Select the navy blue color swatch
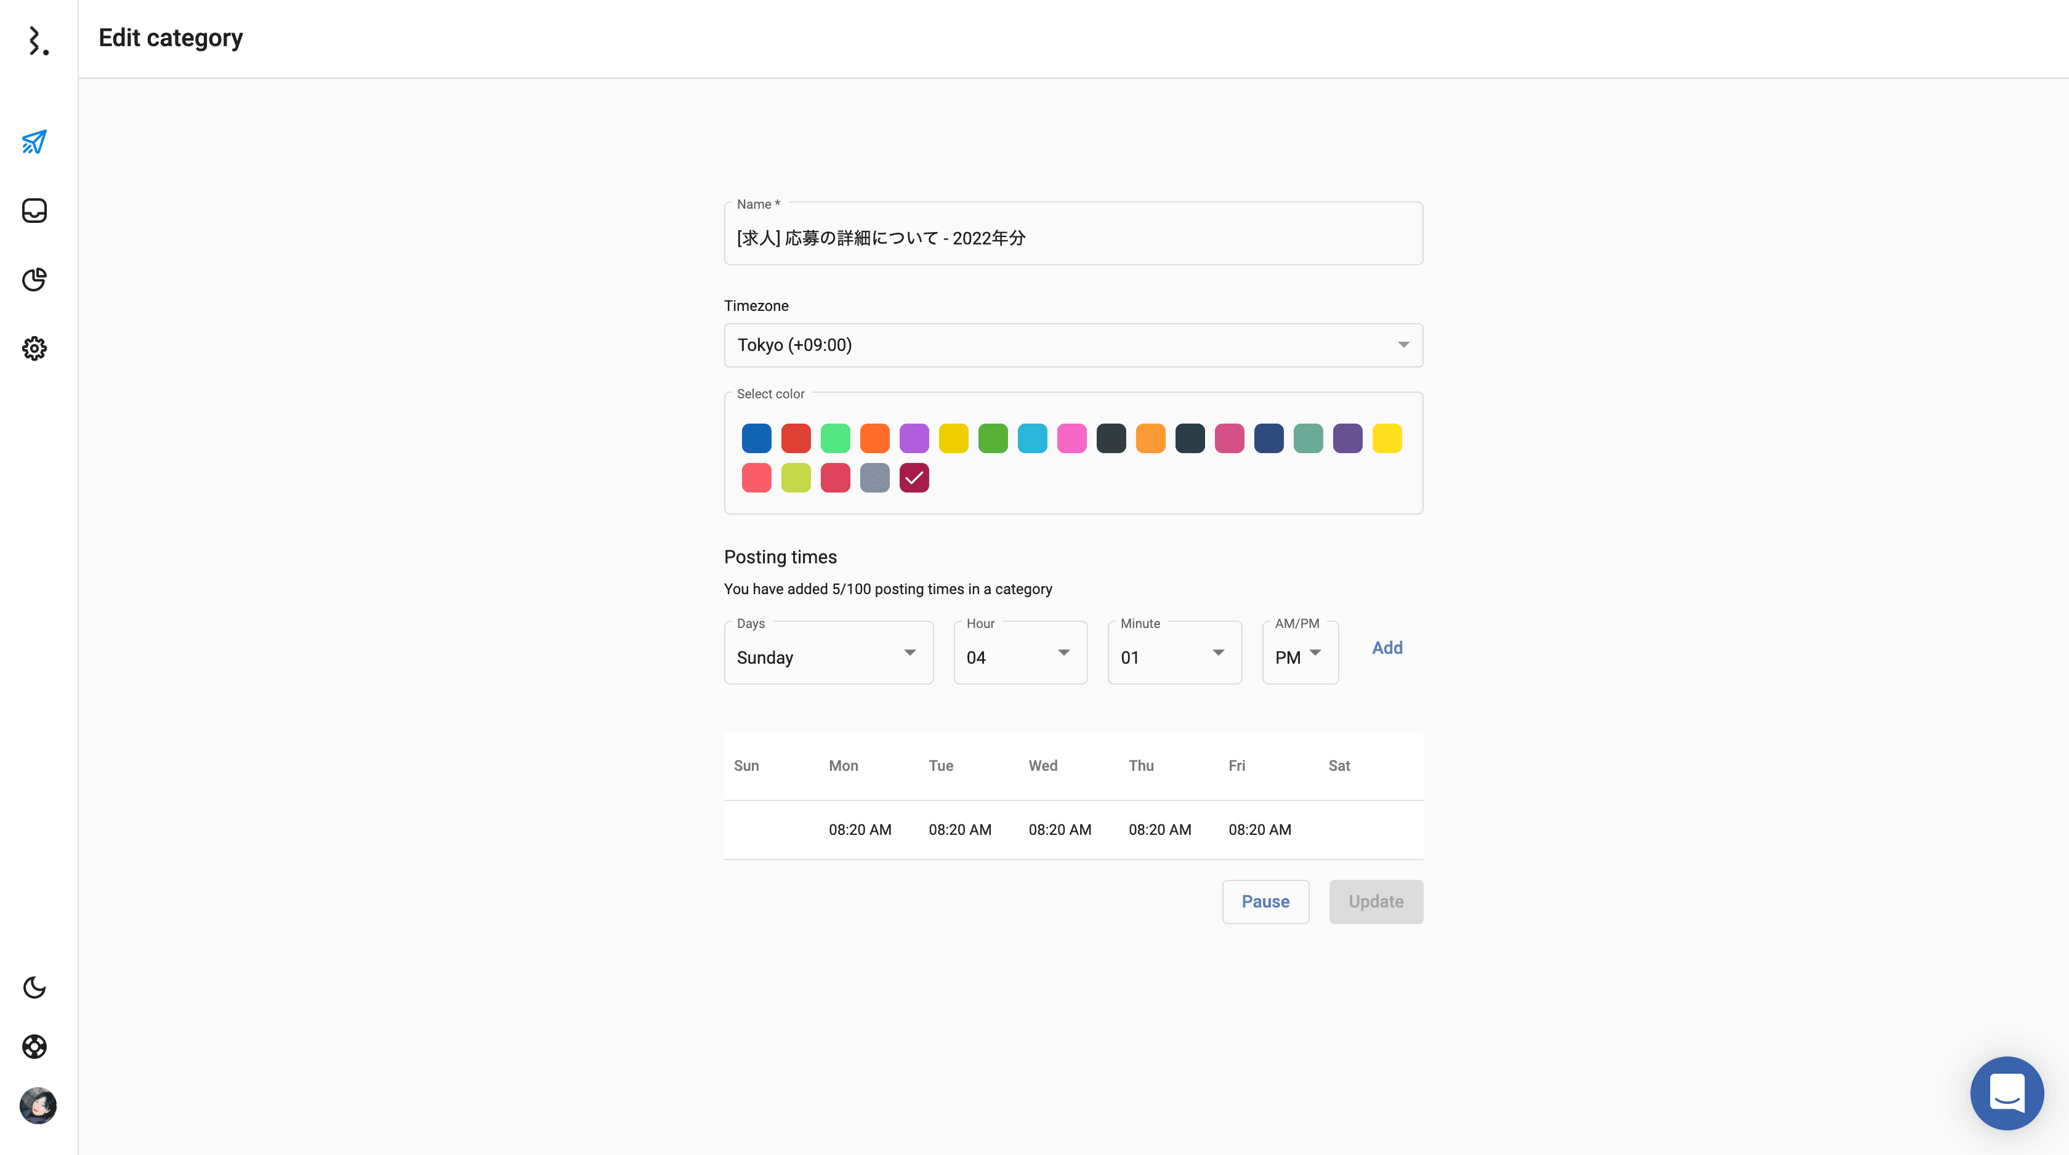 coord(1268,438)
